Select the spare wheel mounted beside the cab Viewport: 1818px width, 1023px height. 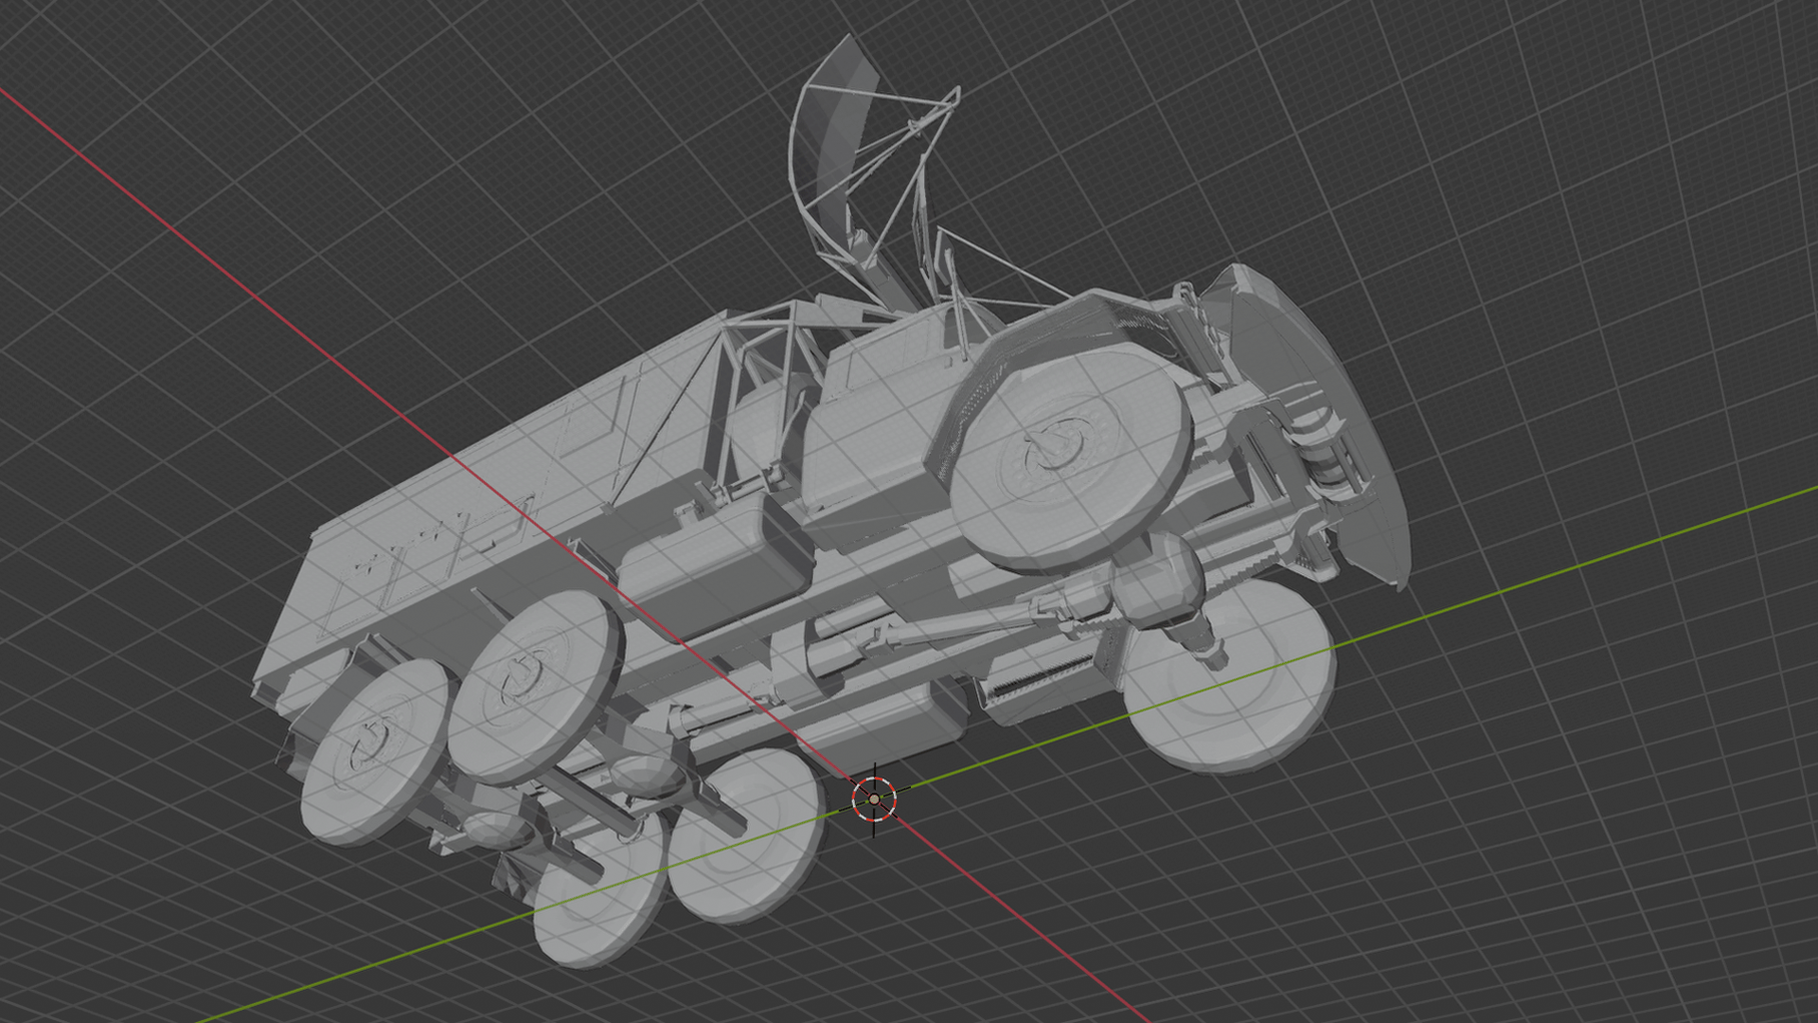click(1071, 459)
